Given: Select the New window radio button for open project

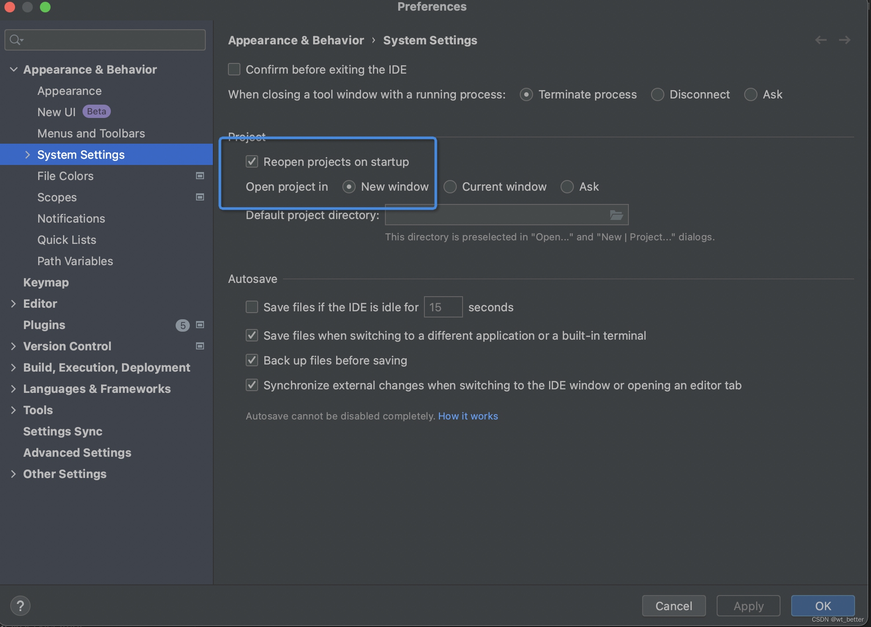Looking at the screenshot, I should pos(348,186).
